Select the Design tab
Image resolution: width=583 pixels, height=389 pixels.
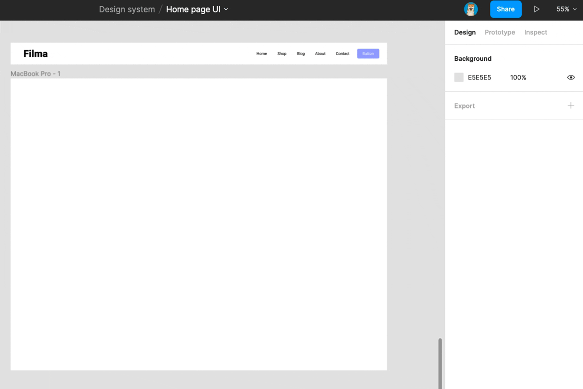pyautogui.click(x=465, y=32)
